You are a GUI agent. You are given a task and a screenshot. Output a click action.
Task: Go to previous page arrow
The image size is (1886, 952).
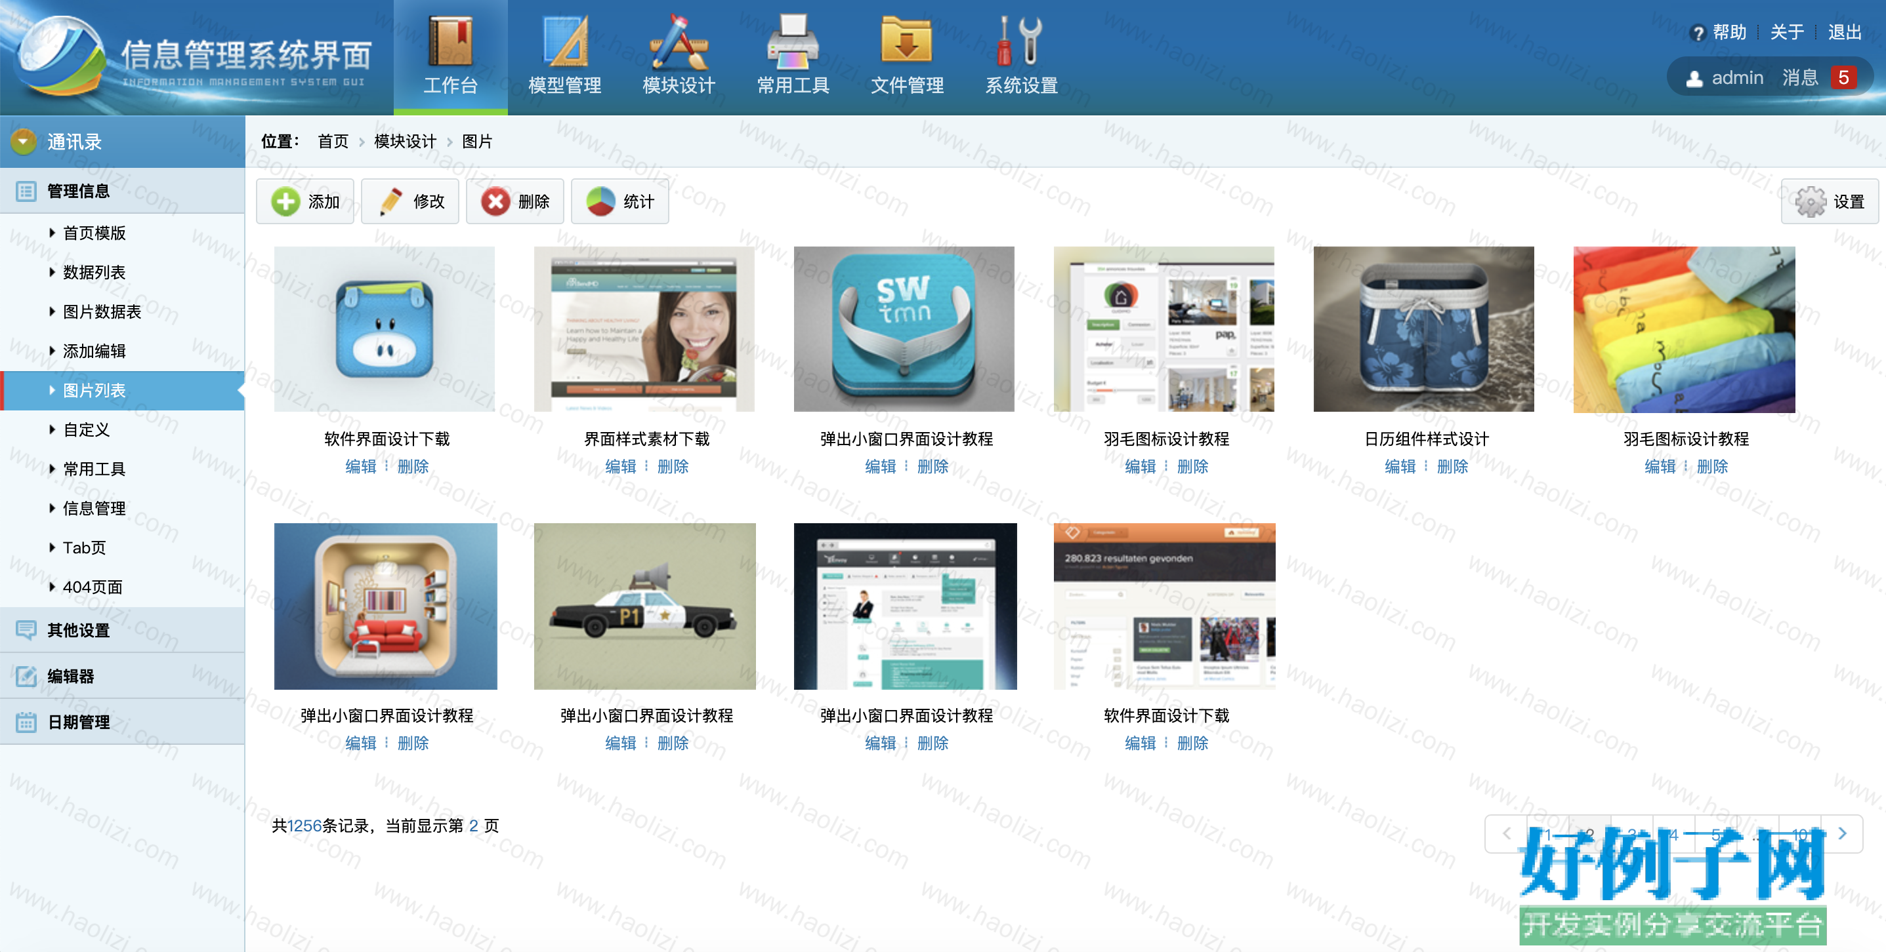coord(1506,833)
